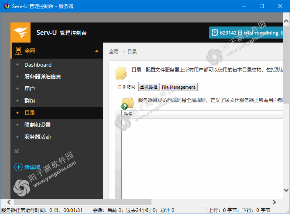Click the horizontal scrollbar thumb

coord(83,202)
